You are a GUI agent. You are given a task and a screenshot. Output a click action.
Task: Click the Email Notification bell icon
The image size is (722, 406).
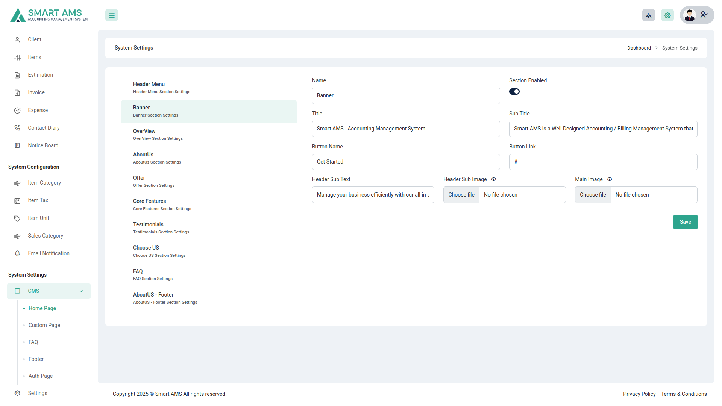[17, 254]
